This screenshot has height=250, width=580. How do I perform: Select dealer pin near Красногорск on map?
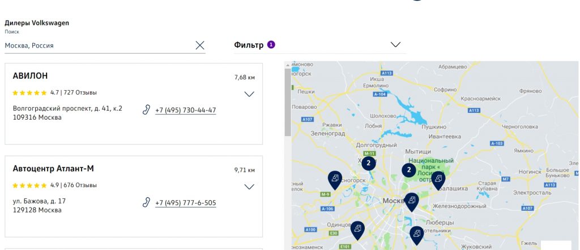tap(335, 180)
